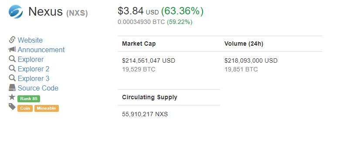Click the $3.84 USD price

[139, 11]
